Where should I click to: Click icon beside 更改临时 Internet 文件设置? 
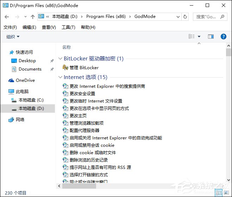(x=65, y=101)
